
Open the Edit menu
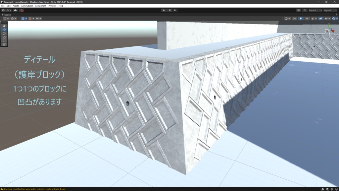(x=8, y=6)
